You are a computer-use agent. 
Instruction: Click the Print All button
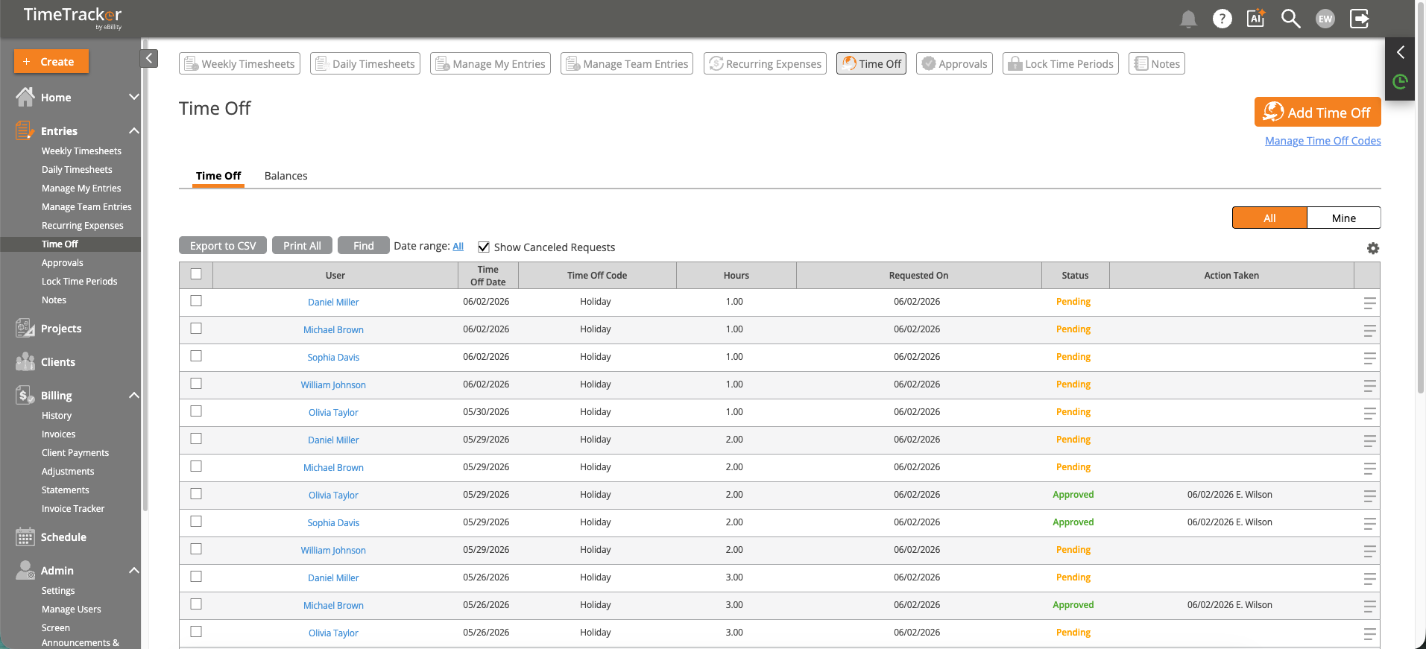pos(302,246)
